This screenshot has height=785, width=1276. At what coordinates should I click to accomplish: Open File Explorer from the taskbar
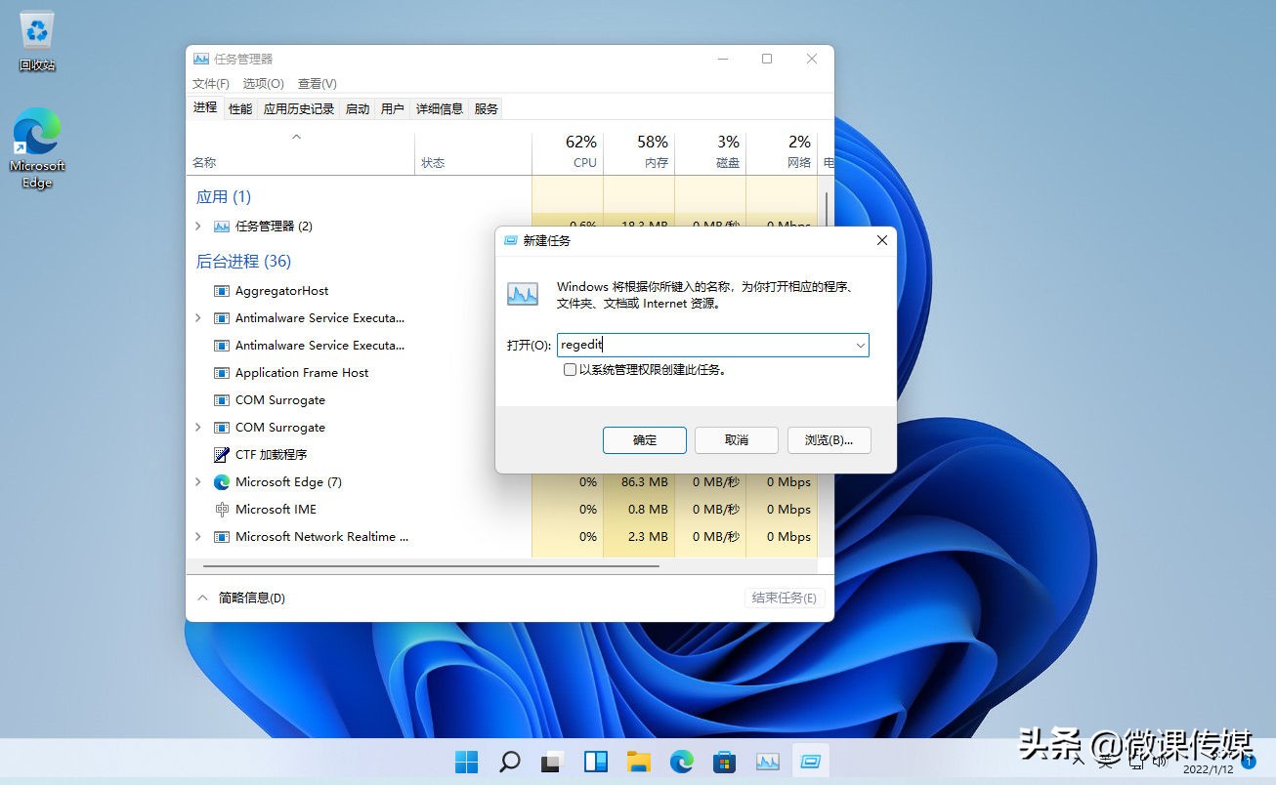tap(638, 761)
